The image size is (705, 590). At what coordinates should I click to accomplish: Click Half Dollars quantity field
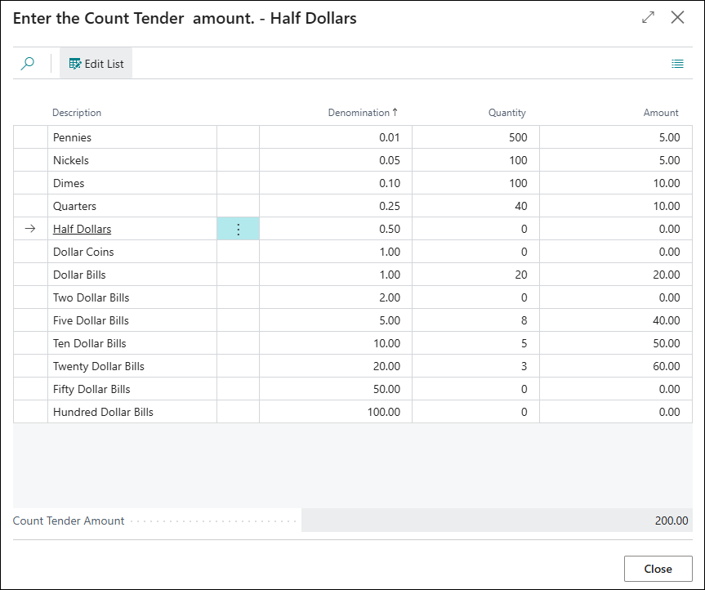tap(475, 229)
